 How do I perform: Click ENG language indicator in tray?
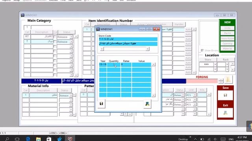point(231,139)
